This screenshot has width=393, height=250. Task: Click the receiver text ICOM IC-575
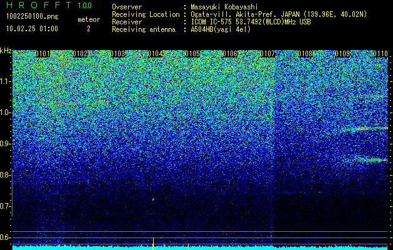(x=212, y=22)
